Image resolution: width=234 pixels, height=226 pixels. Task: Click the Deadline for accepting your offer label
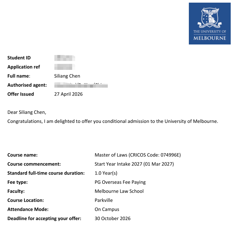point(44,218)
